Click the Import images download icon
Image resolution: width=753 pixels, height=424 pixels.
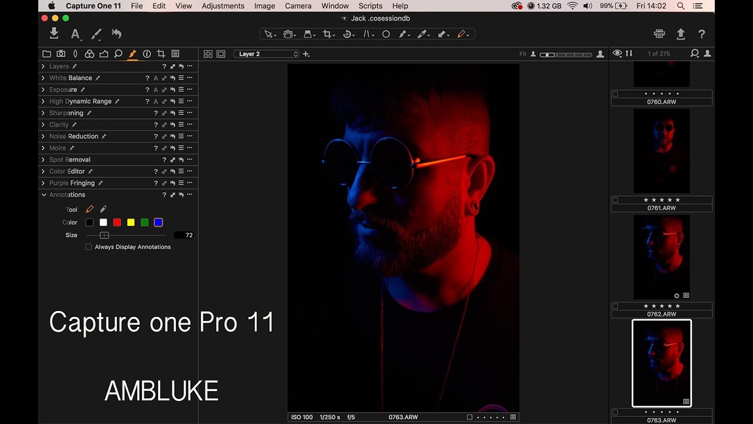point(54,34)
